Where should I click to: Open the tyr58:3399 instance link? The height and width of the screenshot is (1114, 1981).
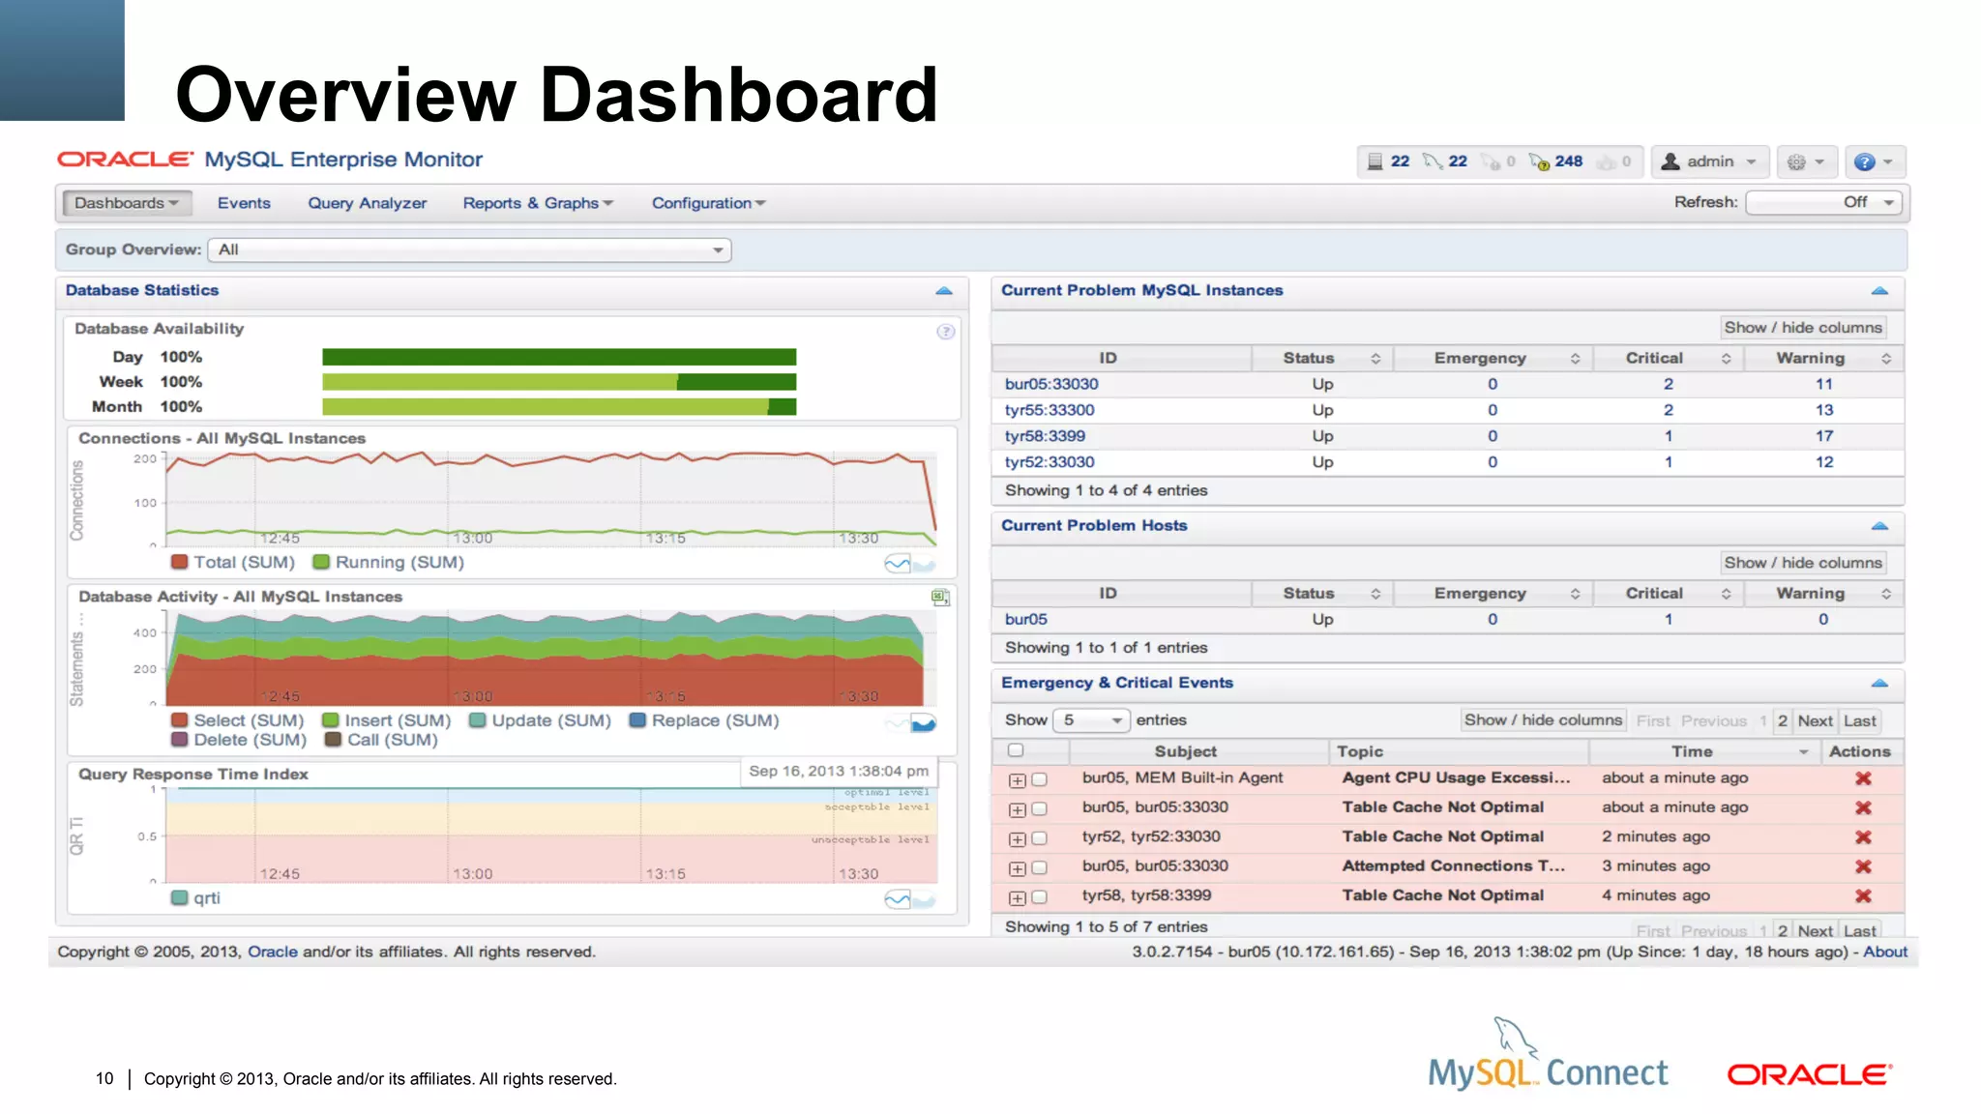click(x=1045, y=436)
